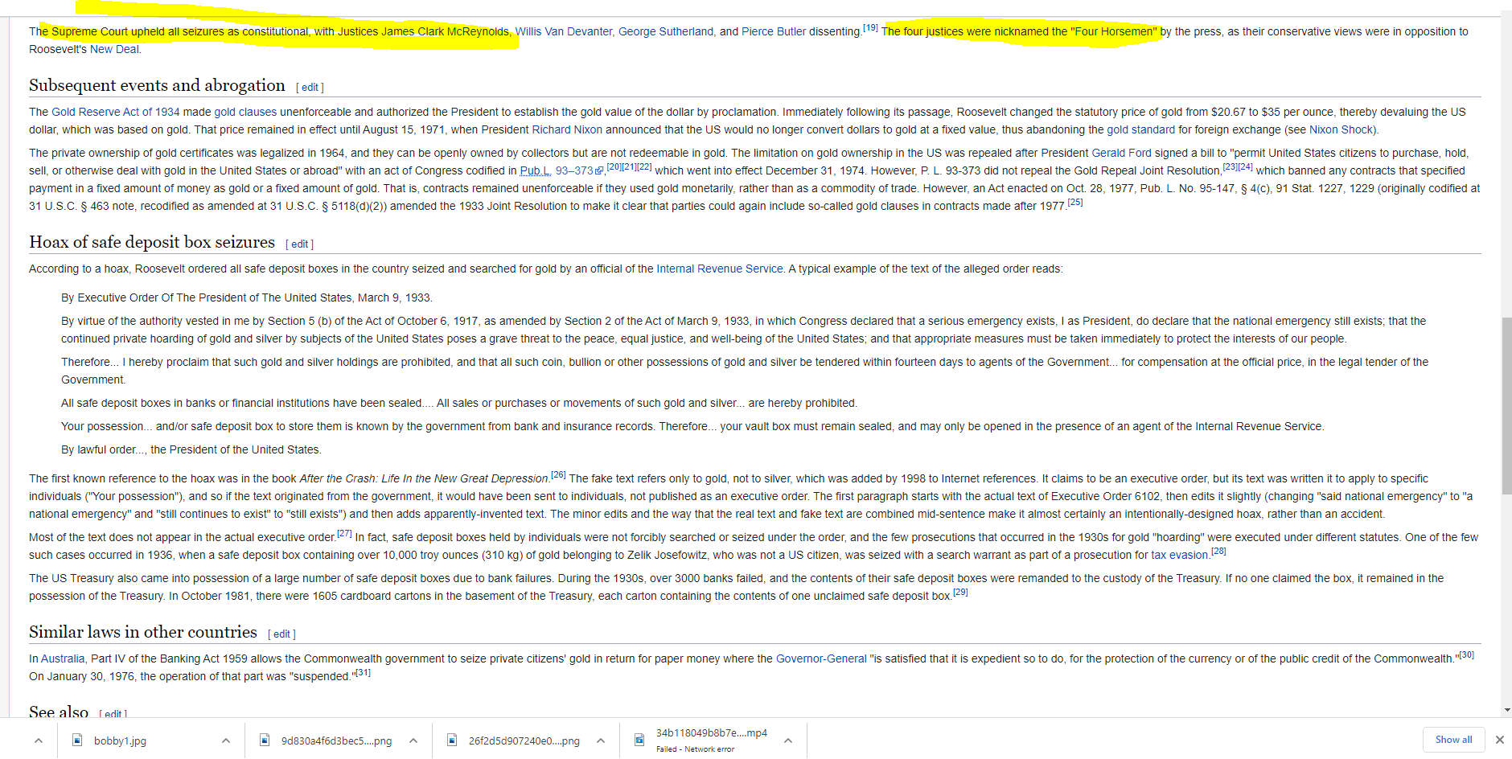This screenshot has height=759, width=1512.
Task: Open the Pierce Butler link
Action: coord(774,31)
